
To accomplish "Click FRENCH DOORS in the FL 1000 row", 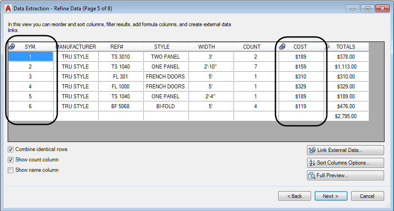I will tap(166, 87).
